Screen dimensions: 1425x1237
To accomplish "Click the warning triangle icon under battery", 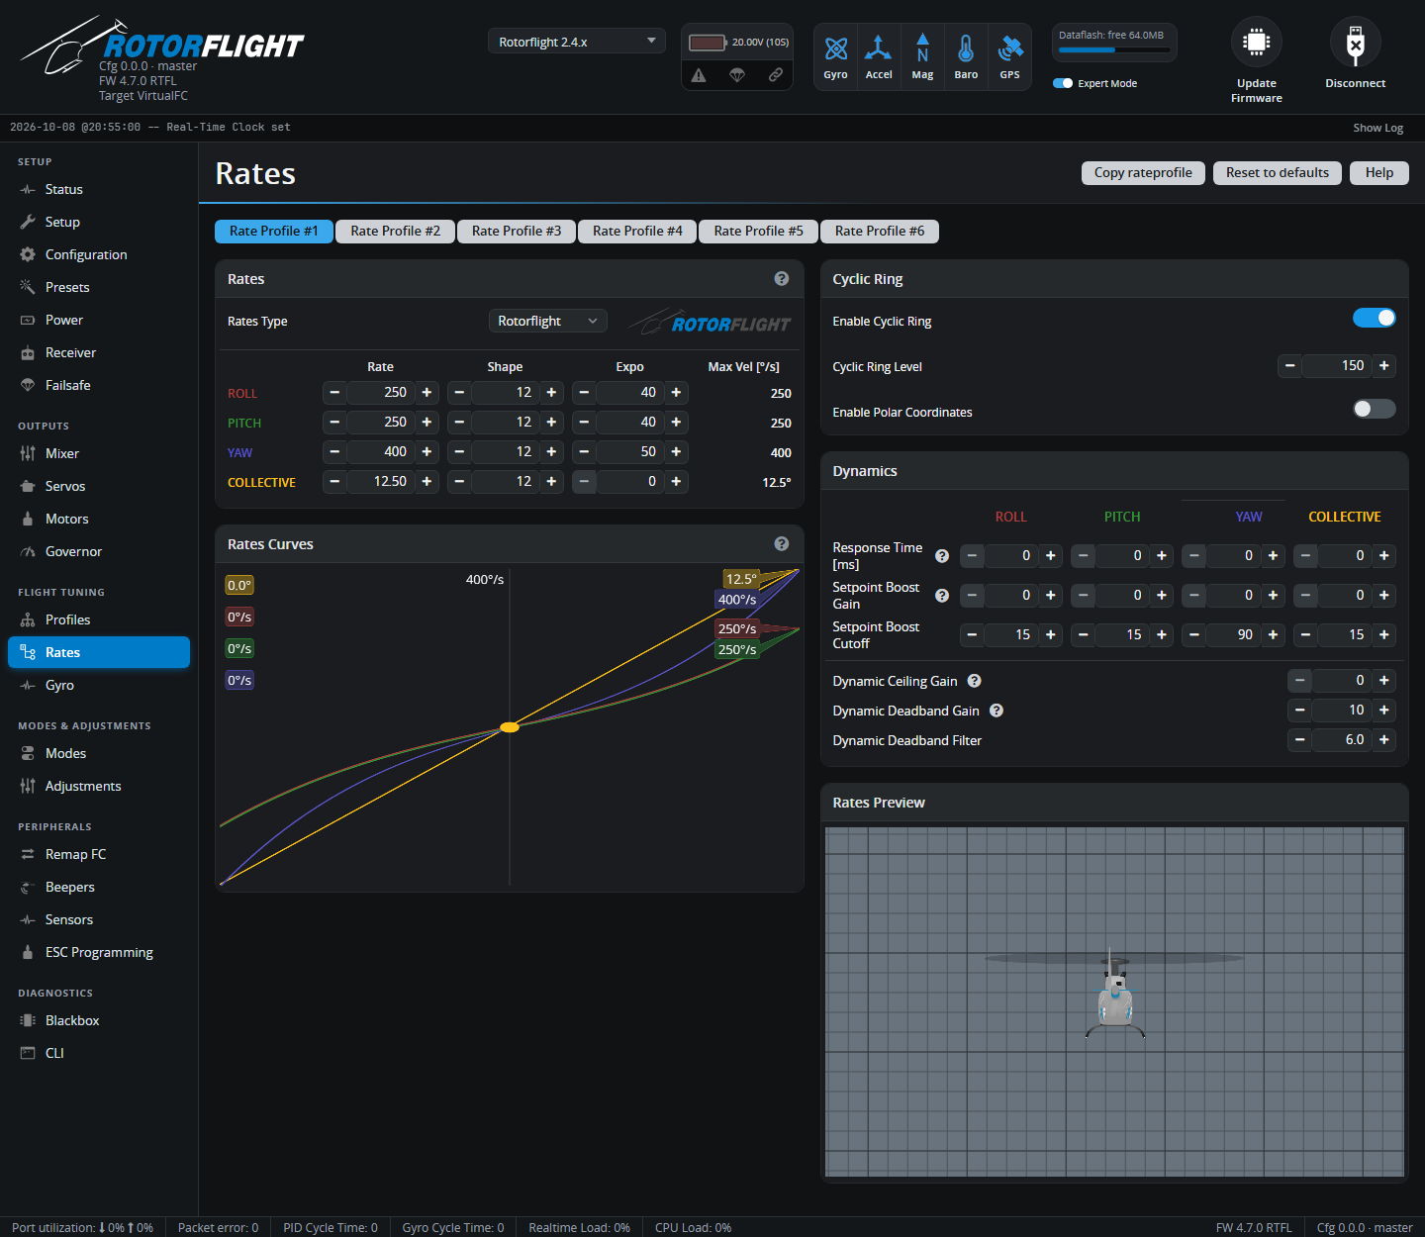I will (699, 75).
